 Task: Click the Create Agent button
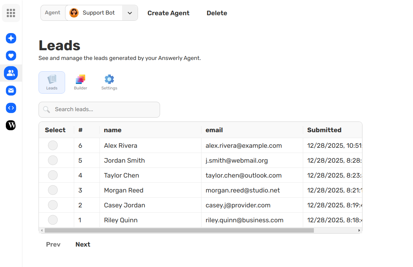tap(168, 13)
